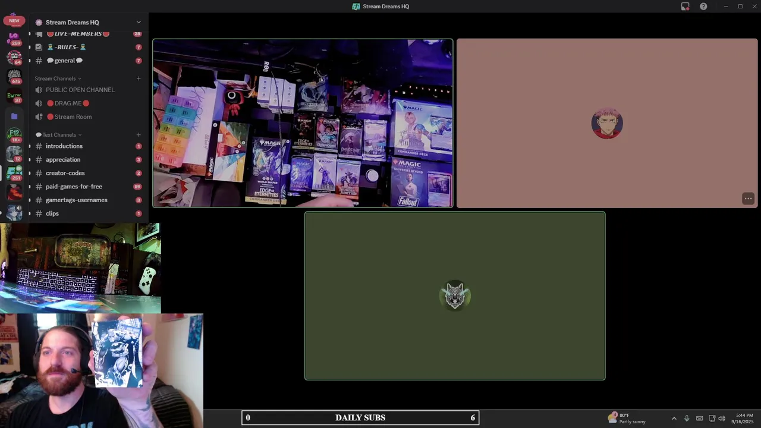Collapse the Text Channels category

click(59, 135)
